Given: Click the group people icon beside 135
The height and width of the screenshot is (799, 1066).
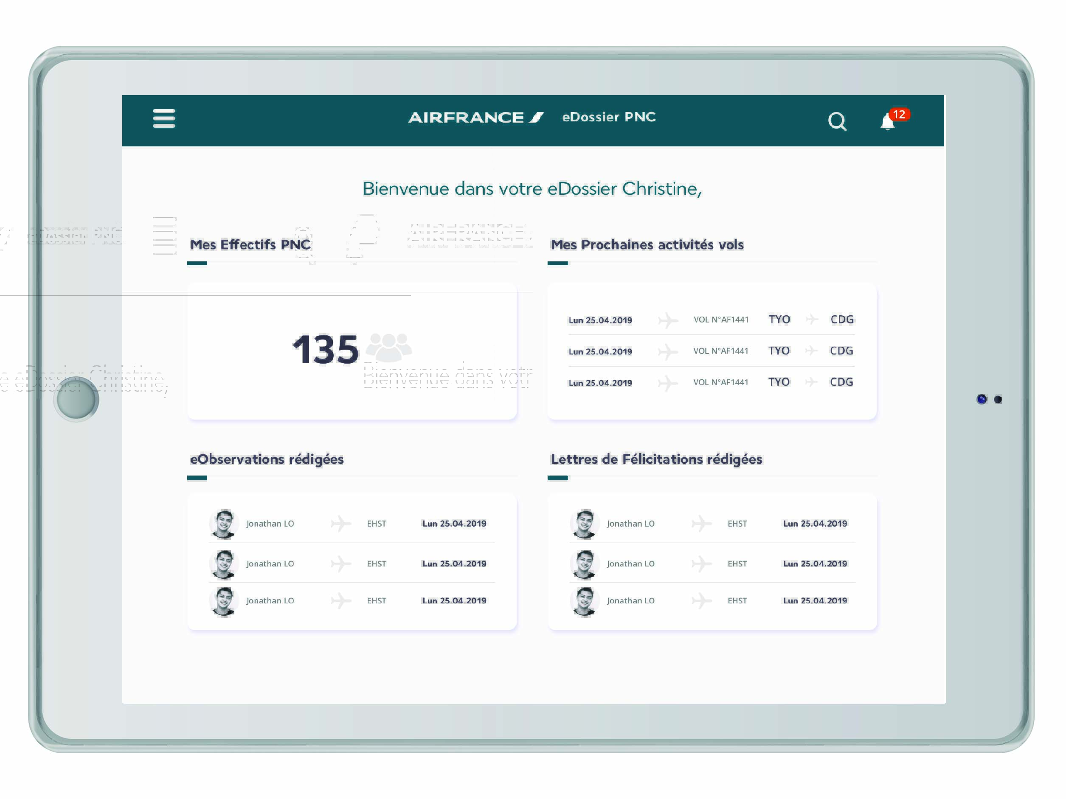Looking at the screenshot, I should 389,347.
